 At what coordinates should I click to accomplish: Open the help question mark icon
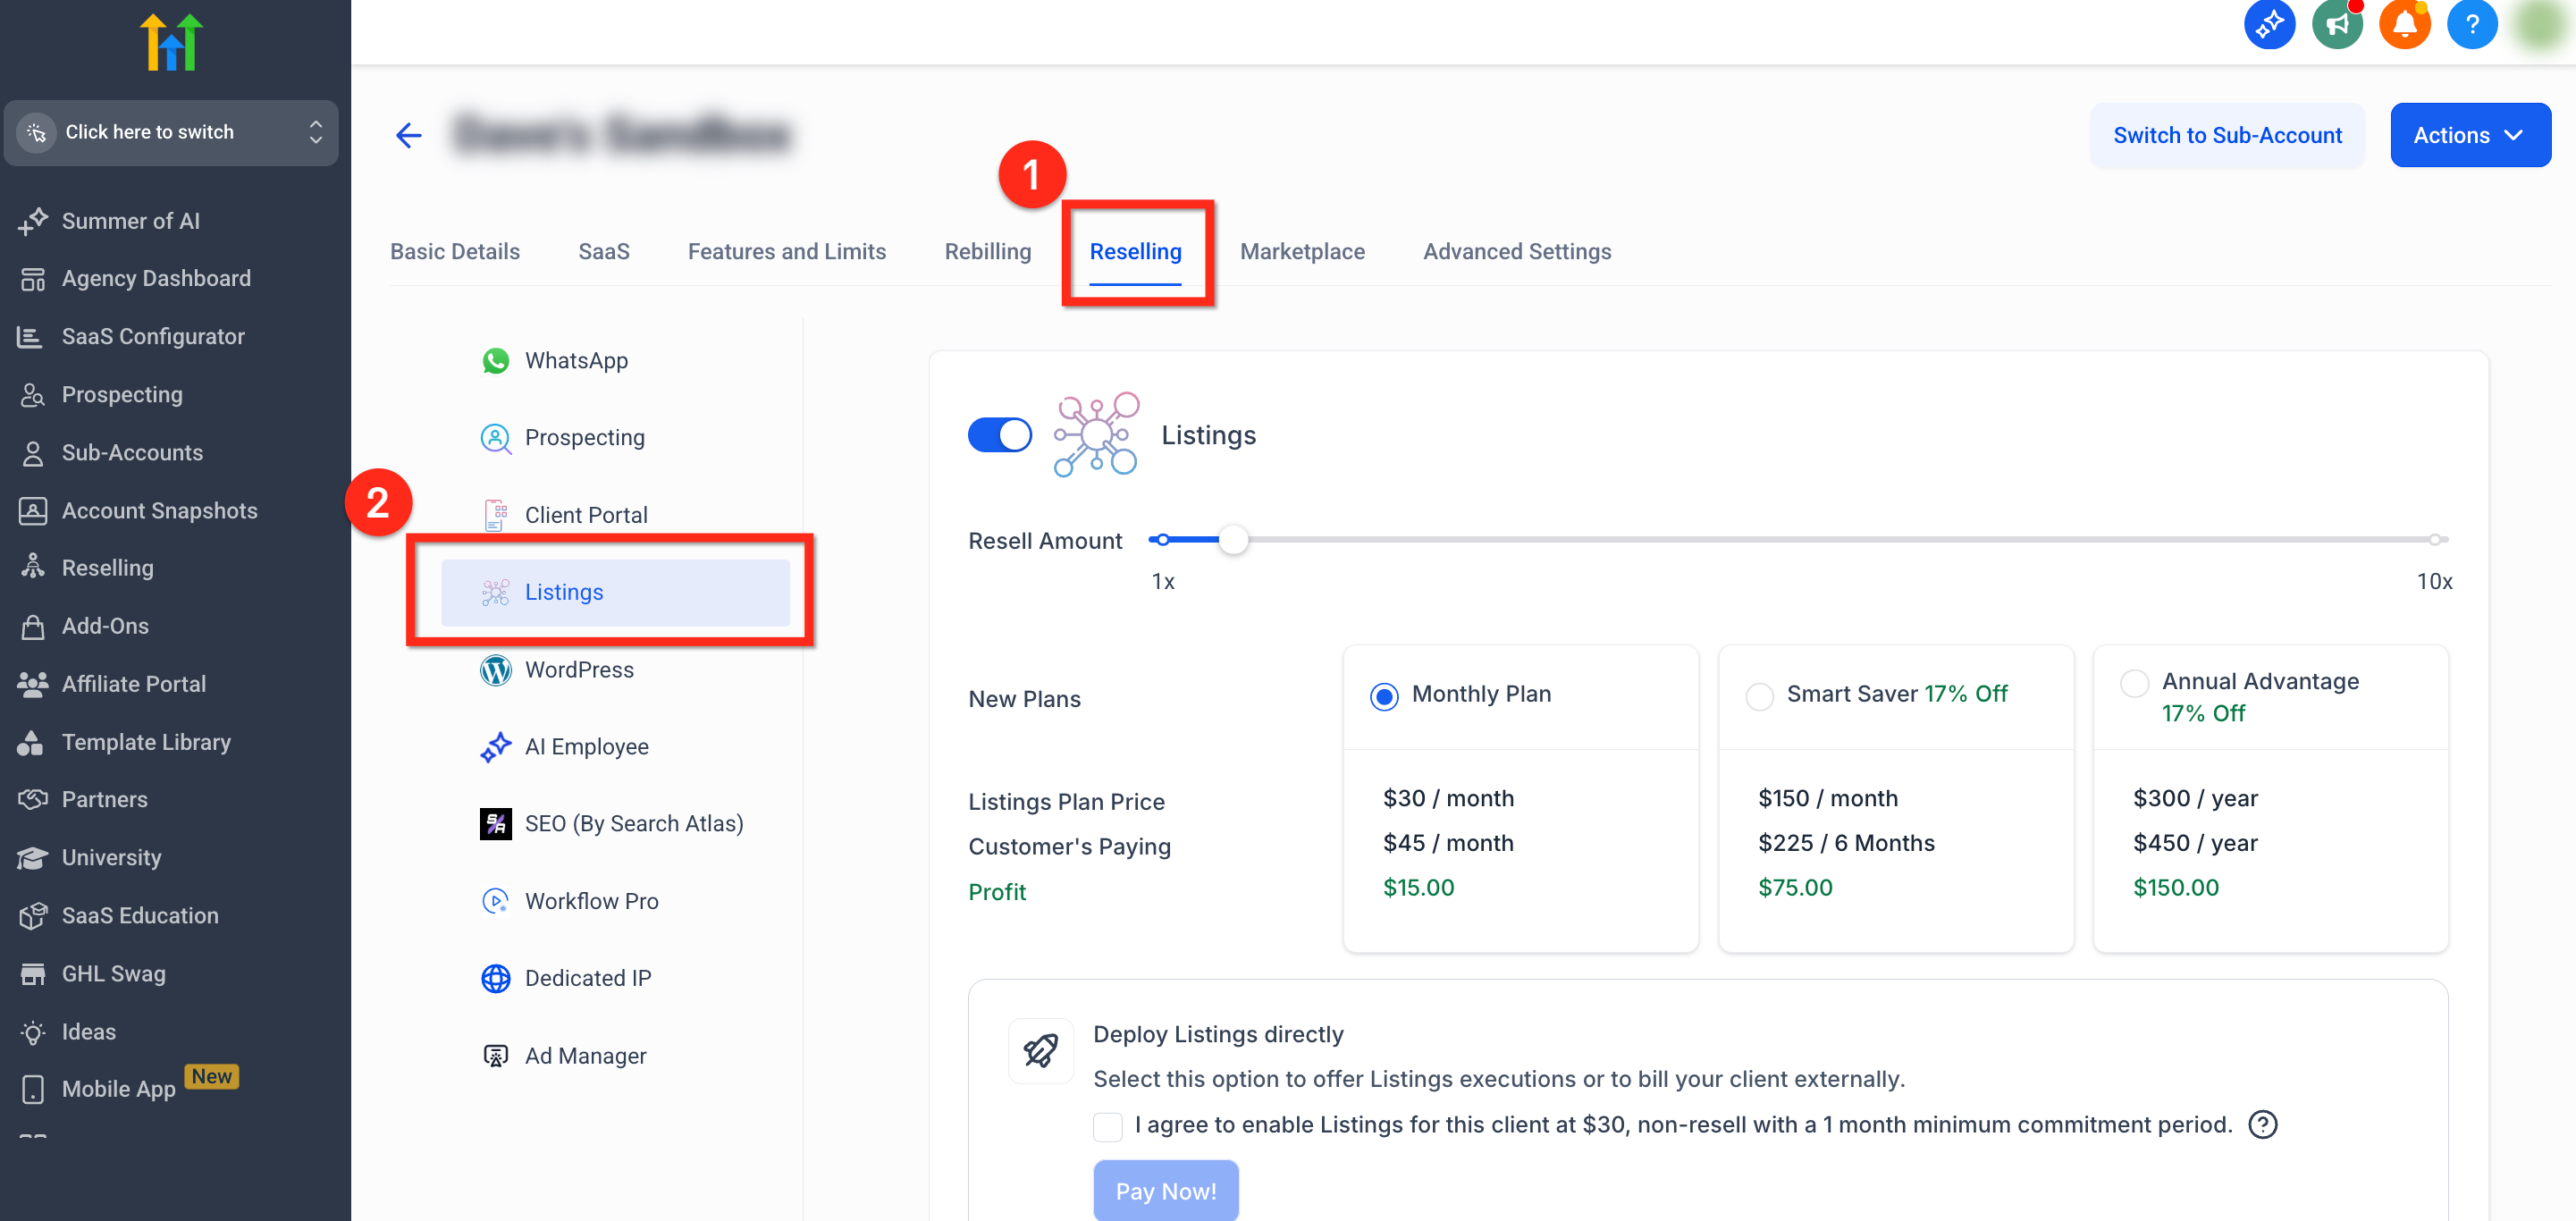tap(2471, 24)
